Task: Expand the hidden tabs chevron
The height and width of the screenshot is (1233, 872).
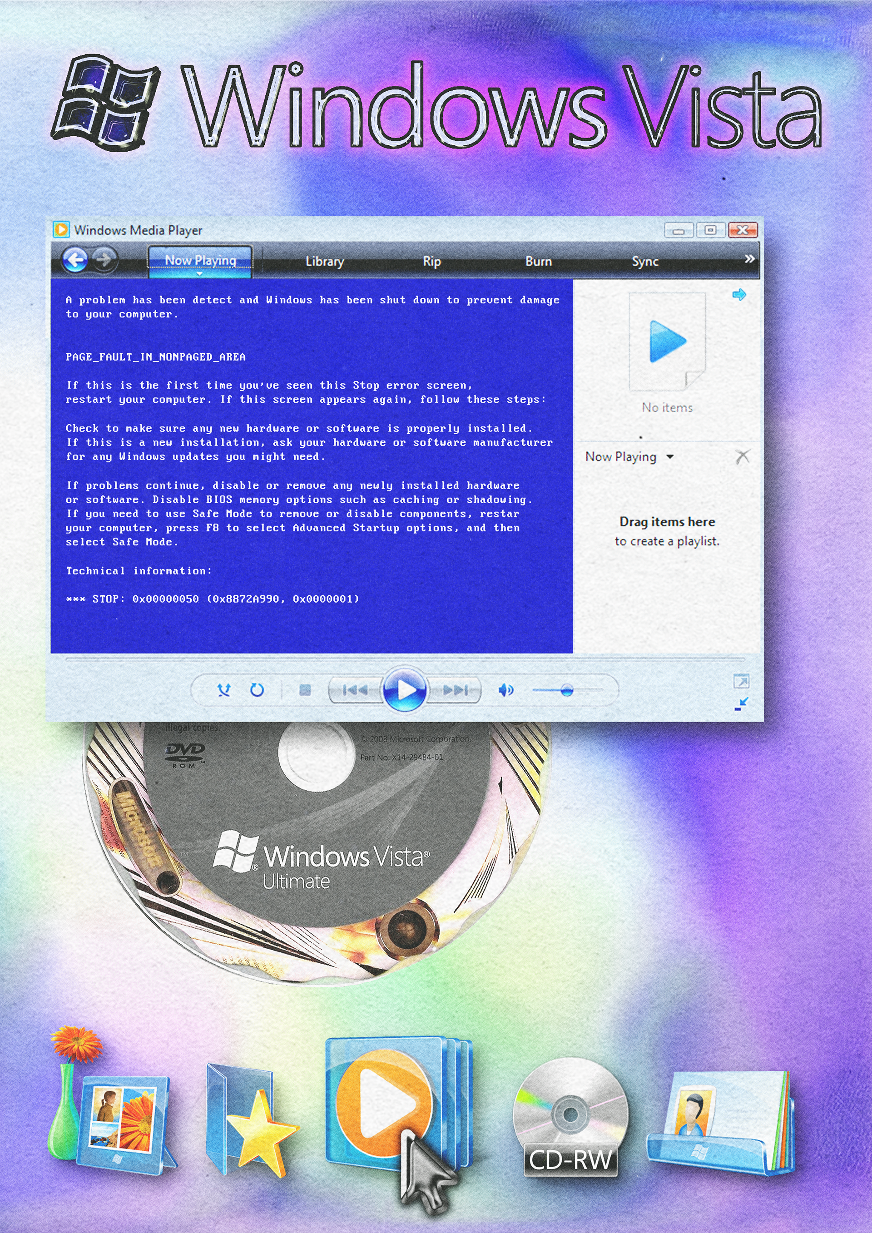Action: coord(749,259)
